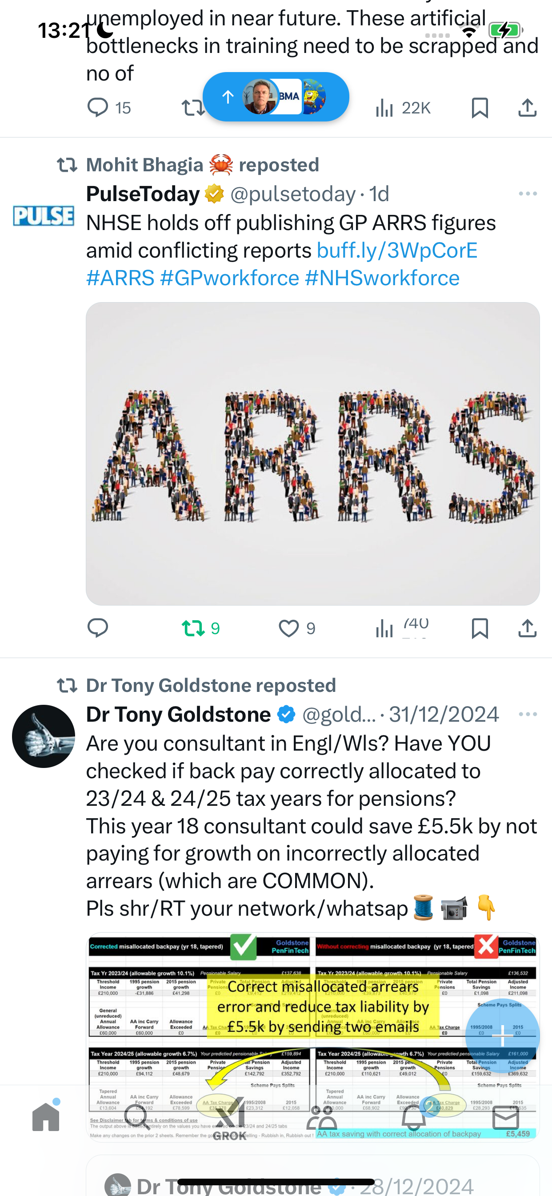Bookmark the top post with 22K views
The height and width of the screenshot is (1196, 552).
480,108
